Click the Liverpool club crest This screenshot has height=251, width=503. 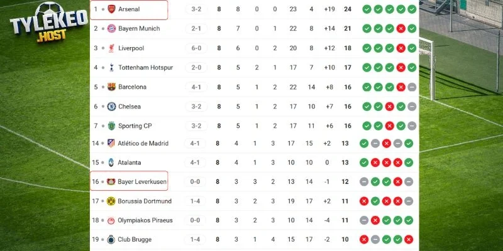coord(111,48)
